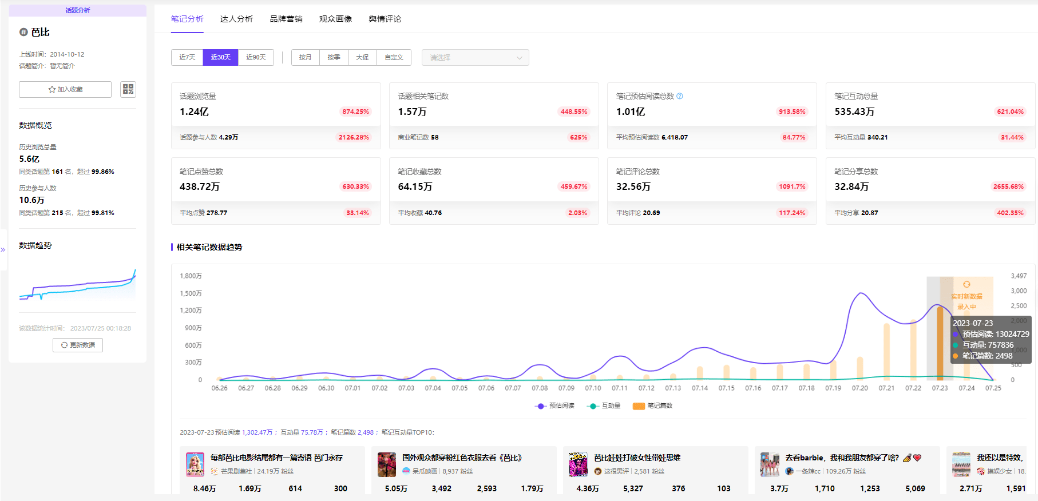Click the 更新数据 button

click(78, 345)
